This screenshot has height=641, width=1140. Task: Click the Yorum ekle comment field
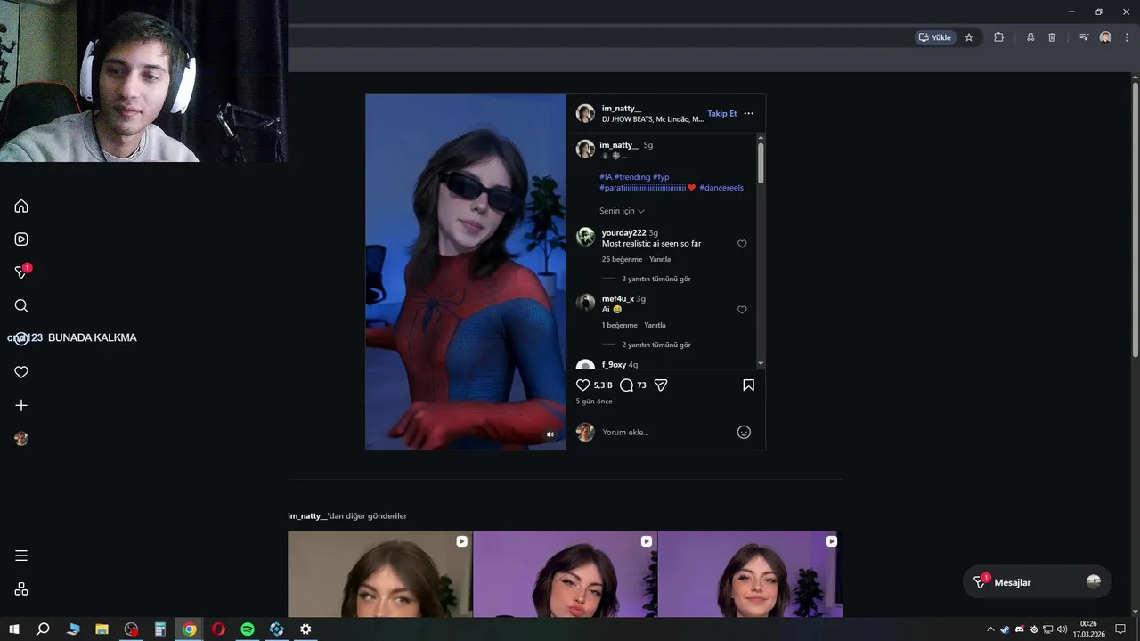point(664,432)
